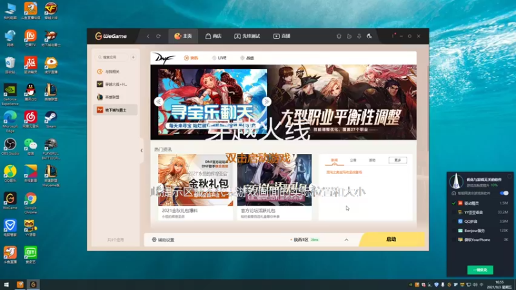The width and height of the screenshot is (516, 290).
Task: Open the 穿越火线 CF desktop shortcut
Action: tap(51, 11)
